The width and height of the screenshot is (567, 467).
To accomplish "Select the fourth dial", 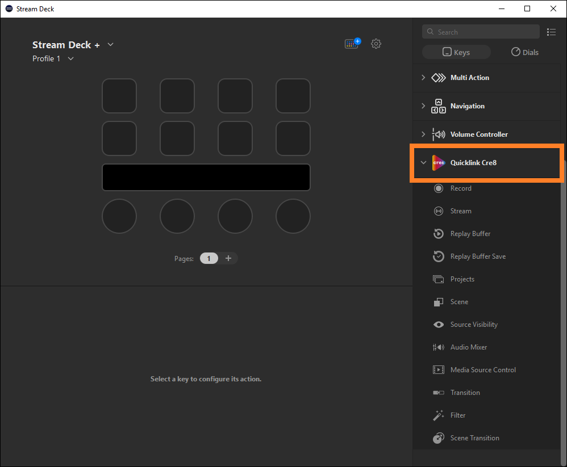I will pos(293,216).
